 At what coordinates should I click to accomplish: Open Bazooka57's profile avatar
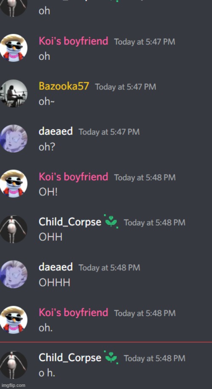[x=14, y=94]
